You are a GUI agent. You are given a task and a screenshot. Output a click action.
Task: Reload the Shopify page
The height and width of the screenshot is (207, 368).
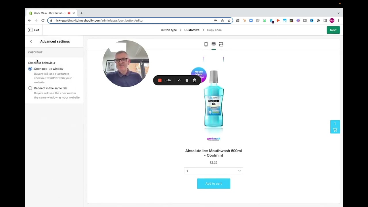tap(43, 20)
